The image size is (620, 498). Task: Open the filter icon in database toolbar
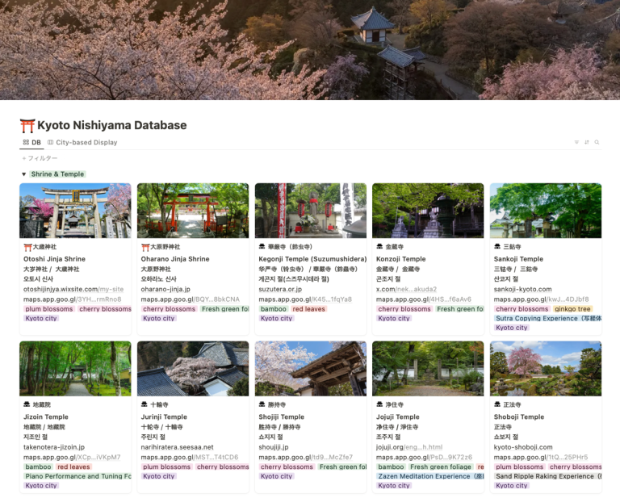point(576,142)
